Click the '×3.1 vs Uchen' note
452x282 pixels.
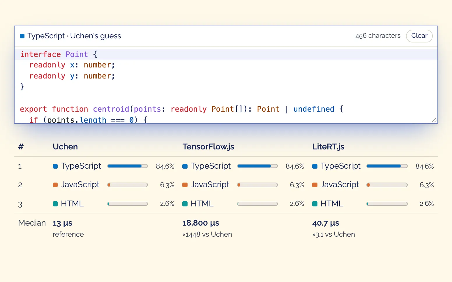tap(333, 234)
